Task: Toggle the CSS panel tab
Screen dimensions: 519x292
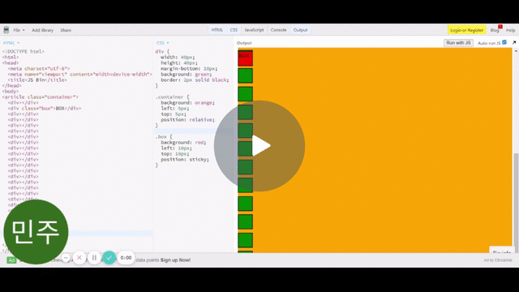Action: [x=234, y=30]
